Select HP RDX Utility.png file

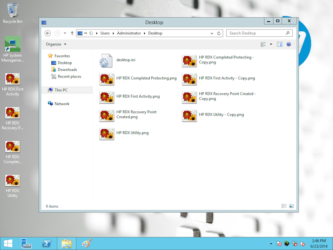pos(124,133)
